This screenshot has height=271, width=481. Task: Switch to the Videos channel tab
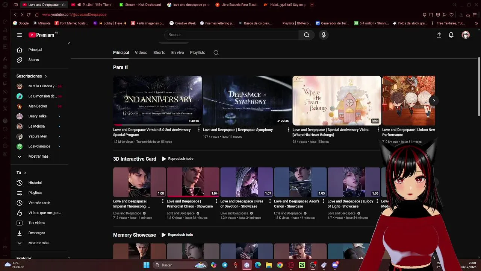pos(141,53)
